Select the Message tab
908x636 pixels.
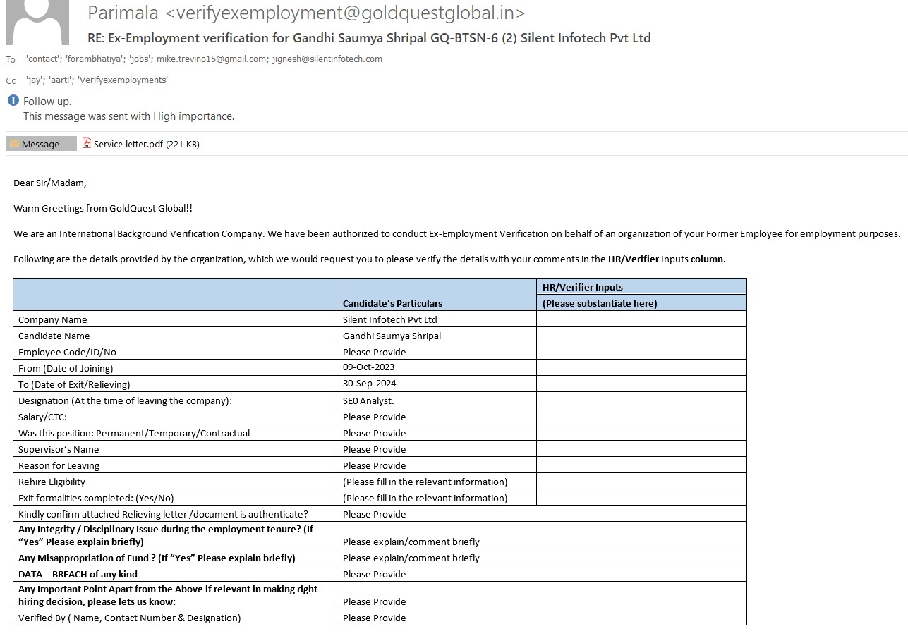pos(41,144)
